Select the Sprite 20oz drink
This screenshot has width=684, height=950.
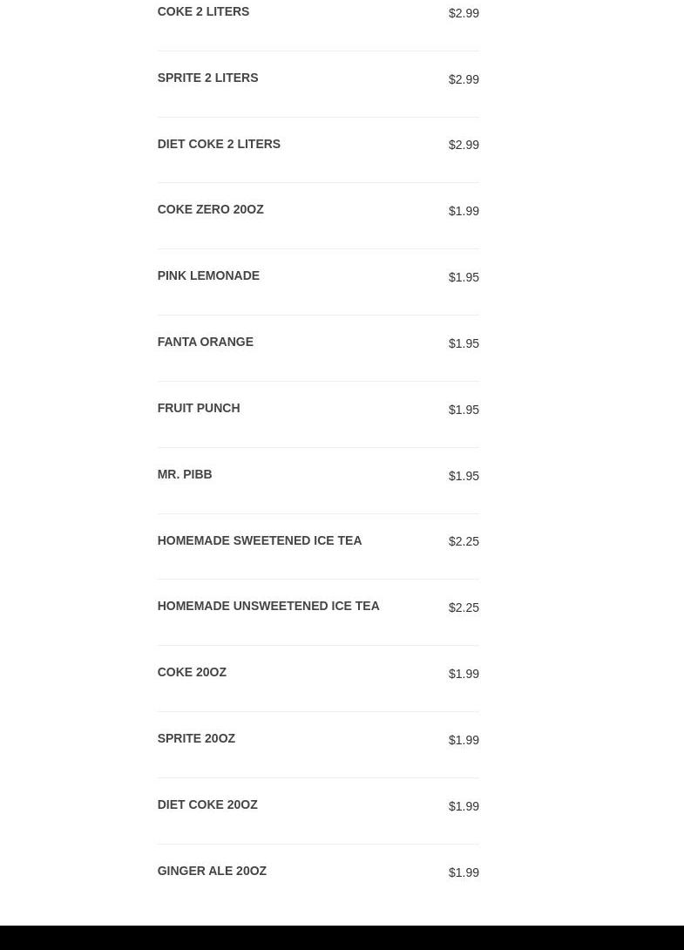coord(196,739)
